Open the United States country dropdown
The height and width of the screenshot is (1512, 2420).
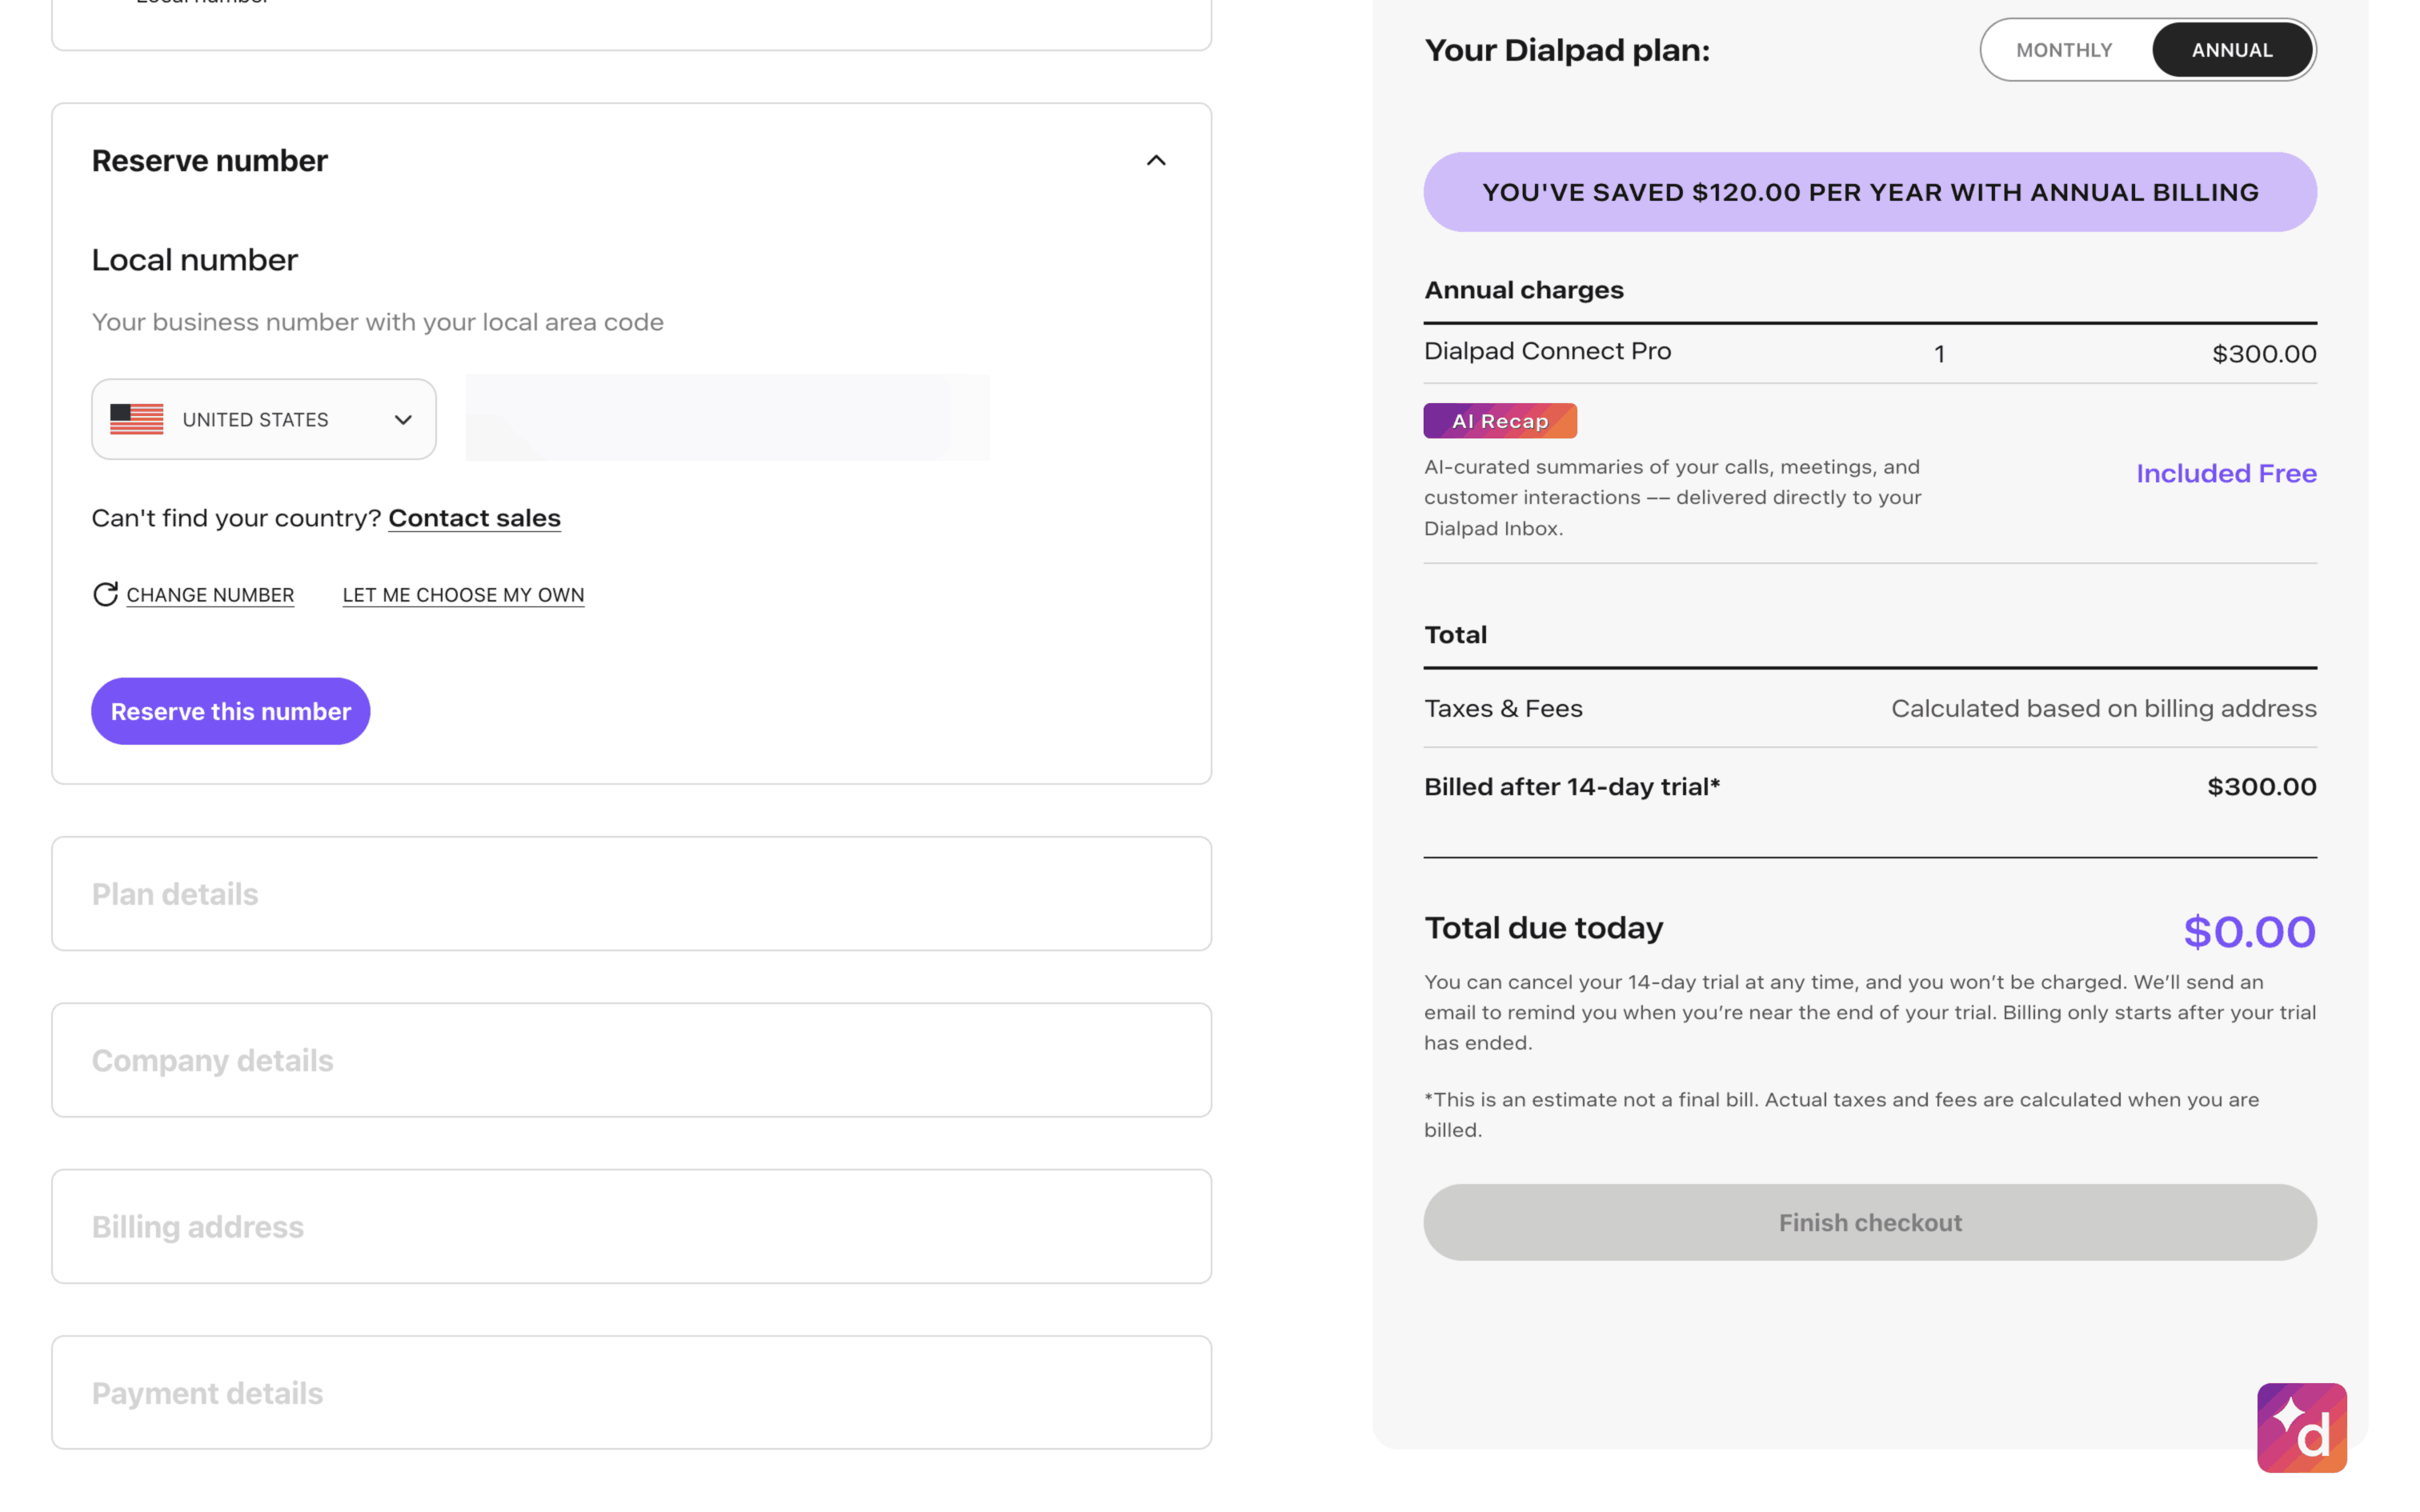point(264,419)
